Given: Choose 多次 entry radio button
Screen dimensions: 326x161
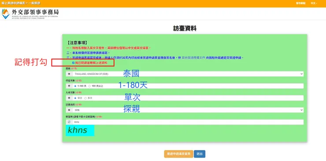Looking at the screenshot, I should [85, 98].
